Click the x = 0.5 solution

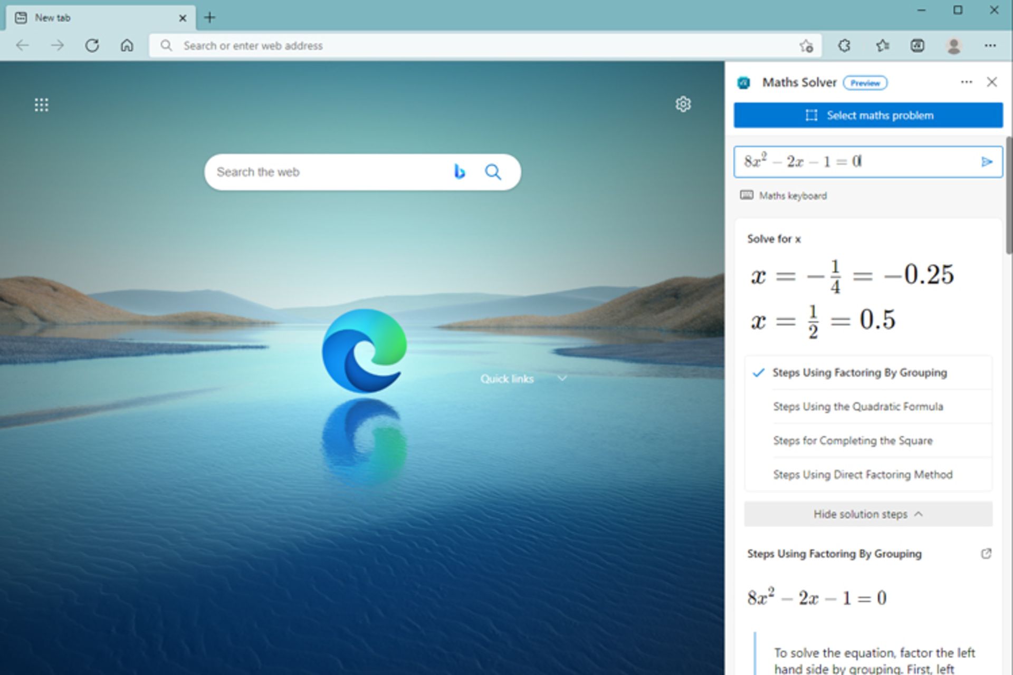click(x=823, y=321)
